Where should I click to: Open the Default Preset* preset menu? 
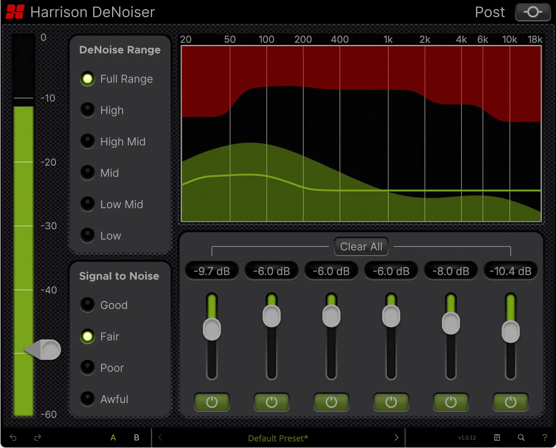278,438
